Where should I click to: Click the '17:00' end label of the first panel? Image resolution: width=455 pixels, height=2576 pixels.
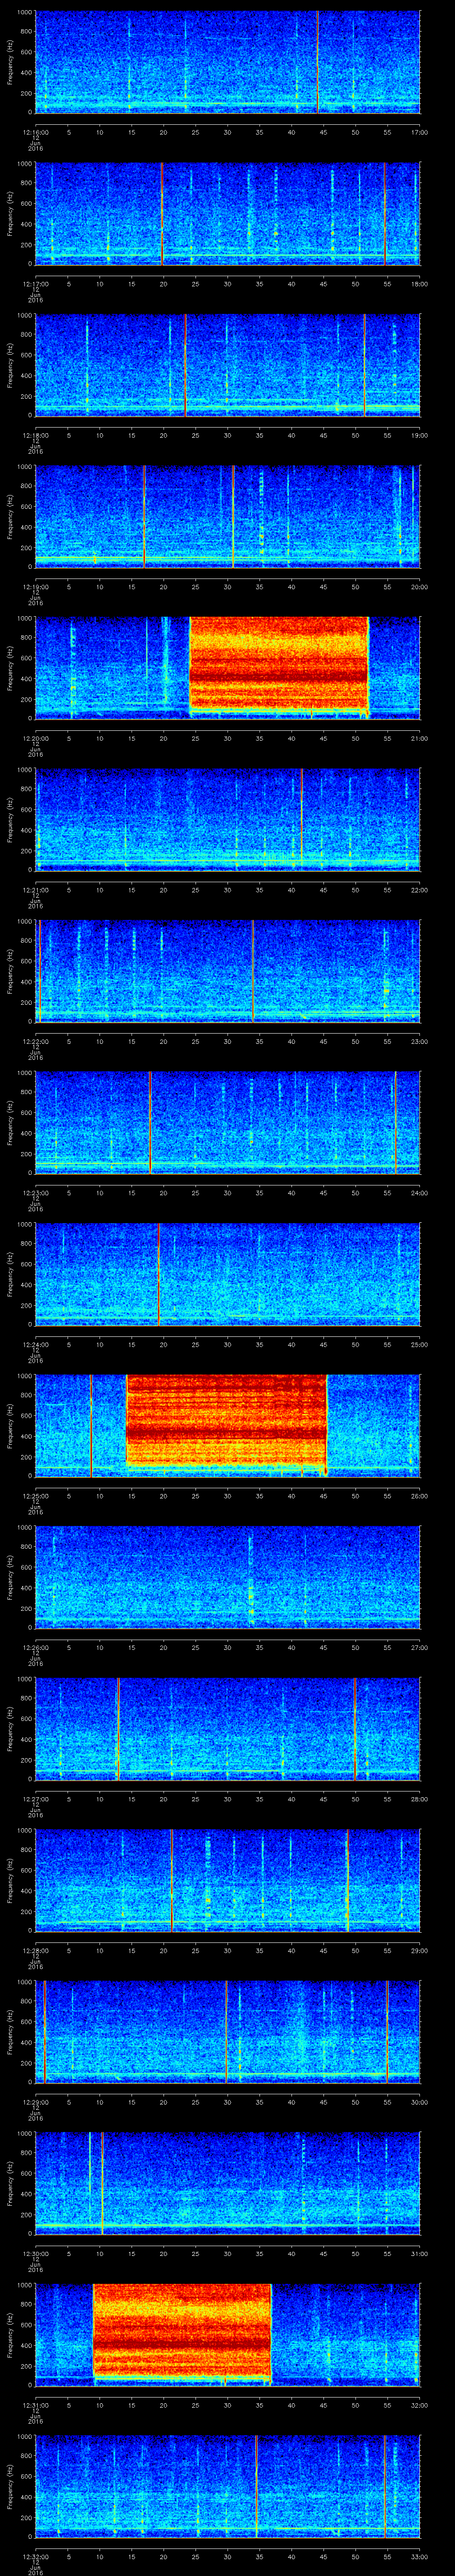[x=419, y=131]
